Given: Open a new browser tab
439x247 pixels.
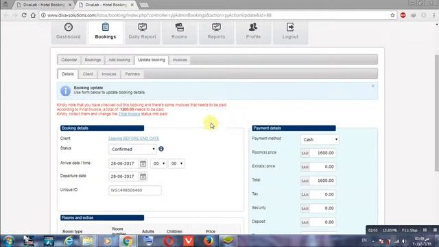Looking at the screenshot, I should coord(144,5).
